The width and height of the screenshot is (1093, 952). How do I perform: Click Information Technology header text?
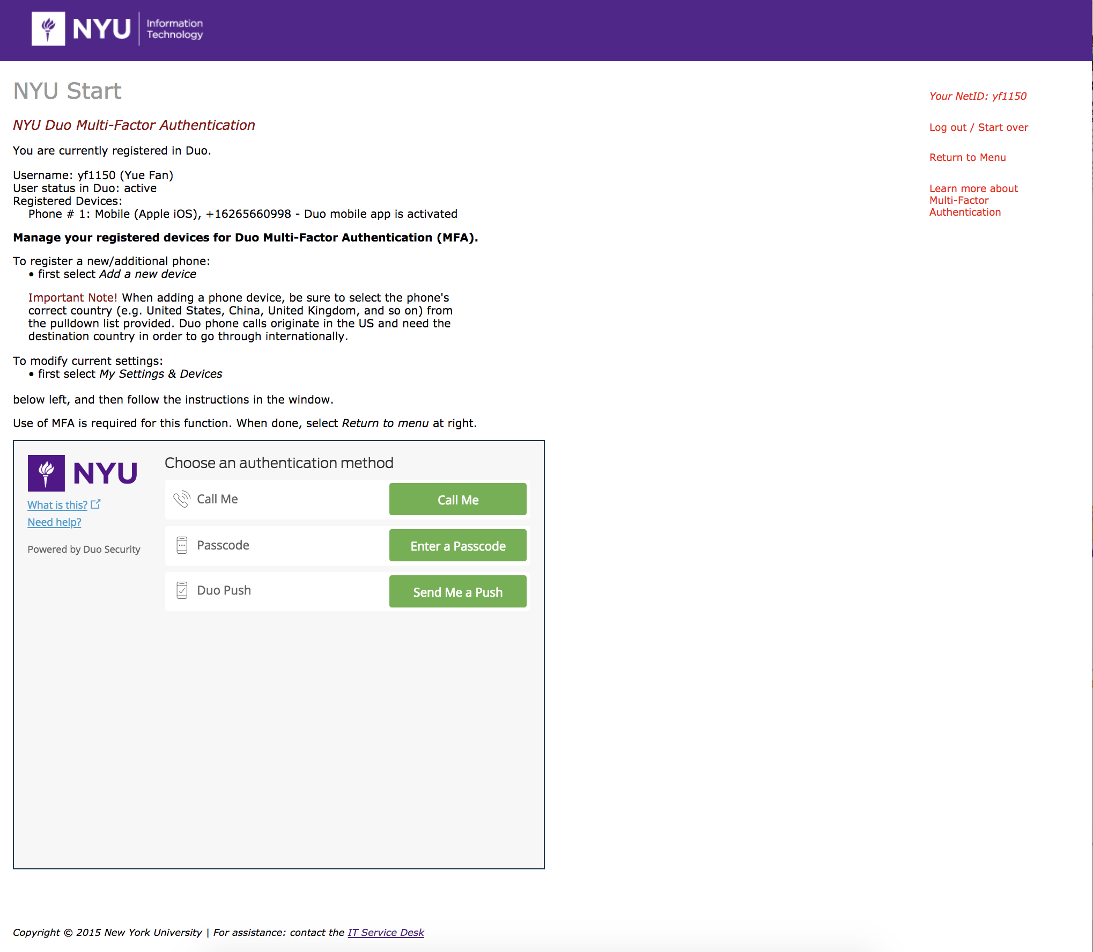[175, 29]
